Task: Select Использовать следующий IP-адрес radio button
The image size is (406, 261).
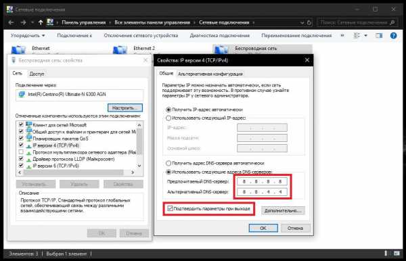Action: pos(168,118)
